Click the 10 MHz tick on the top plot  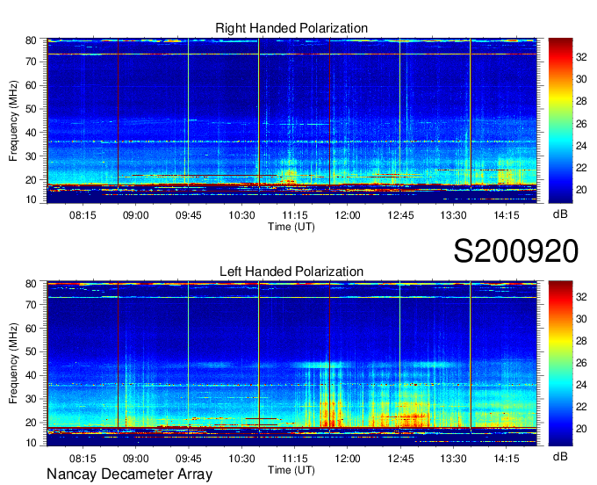(31, 199)
